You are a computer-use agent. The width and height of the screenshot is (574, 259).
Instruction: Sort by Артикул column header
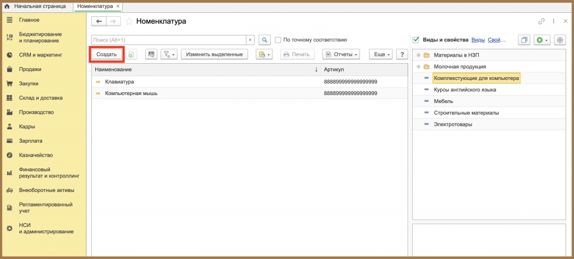pos(364,69)
